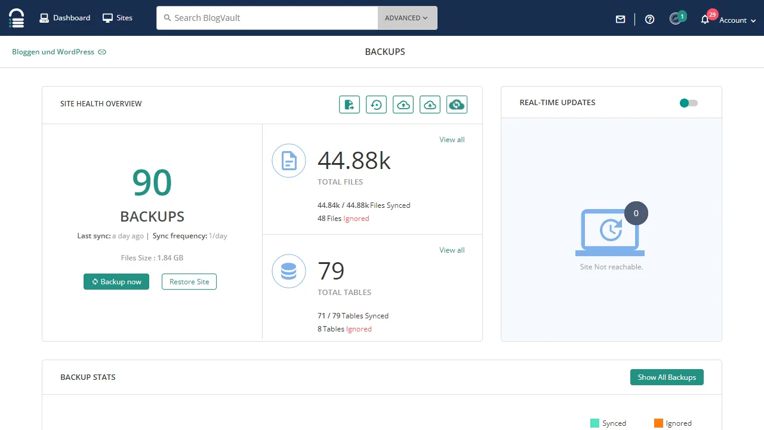Click View all for total tables
Image resolution: width=764 pixels, height=430 pixels.
coord(452,250)
